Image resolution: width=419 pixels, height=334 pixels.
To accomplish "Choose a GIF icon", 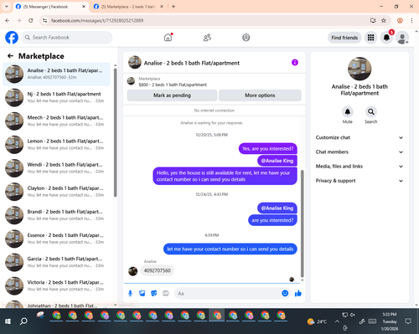I will [x=166, y=293].
